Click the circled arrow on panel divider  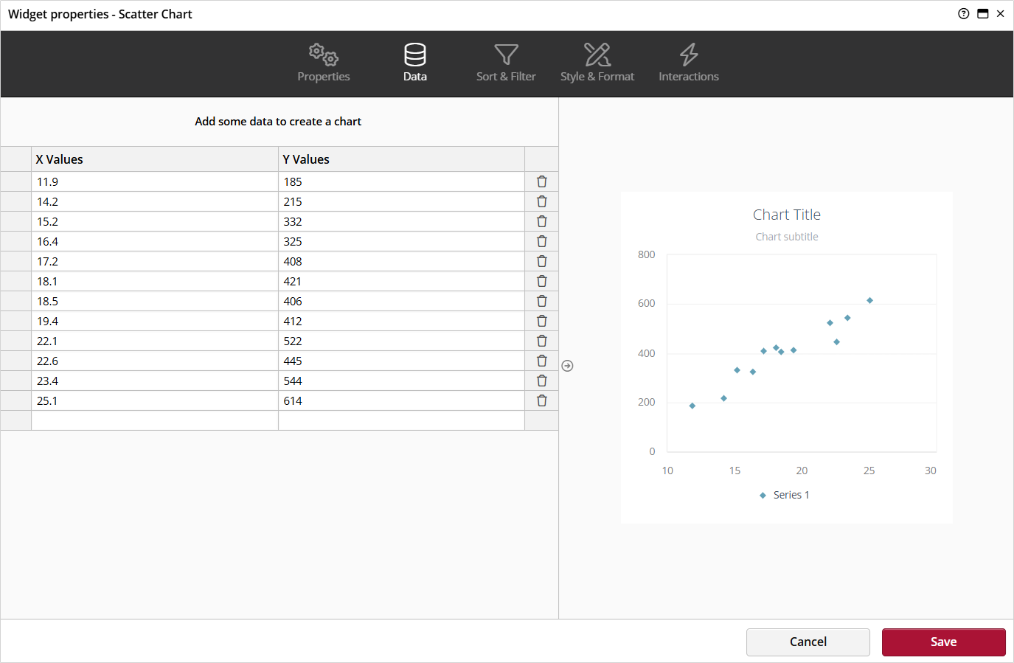568,366
